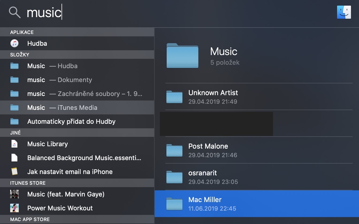Click the "Post Malone" folder name in preview

tap(208, 146)
